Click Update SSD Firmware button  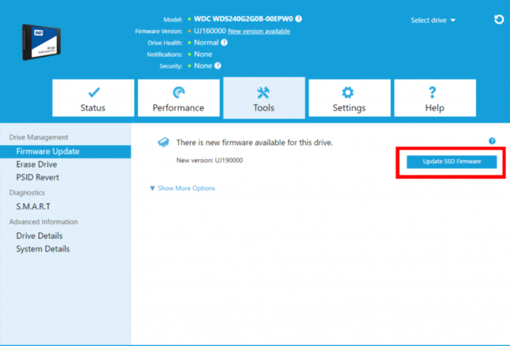click(452, 162)
